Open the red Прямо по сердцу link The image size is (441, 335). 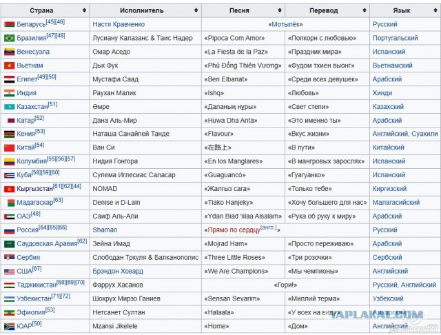(234, 230)
